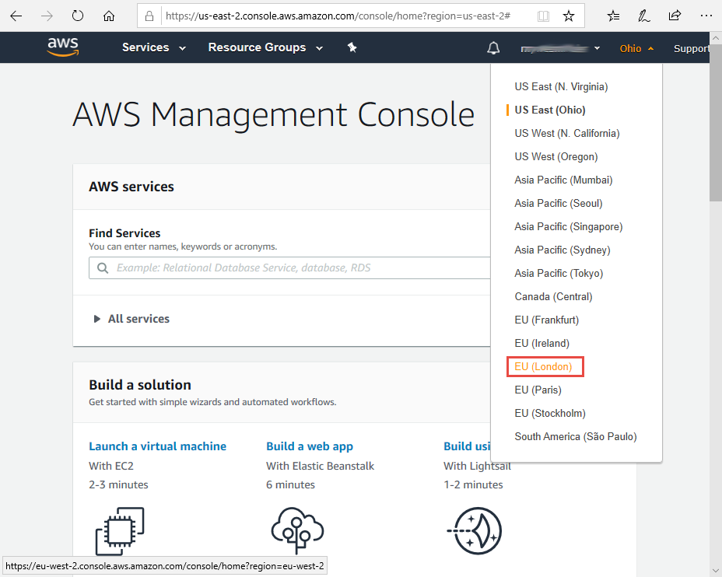Select Asia Pacific (Mumbai) region
This screenshot has height=577, width=722.
pos(563,180)
